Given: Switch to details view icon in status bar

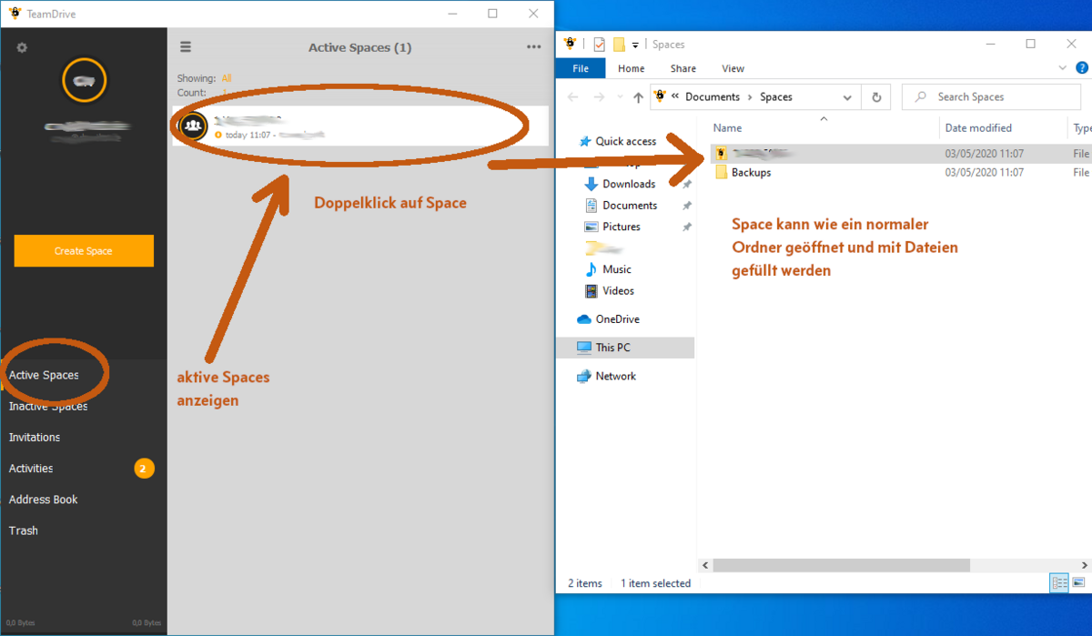Looking at the screenshot, I should [x=1060, y=583].
